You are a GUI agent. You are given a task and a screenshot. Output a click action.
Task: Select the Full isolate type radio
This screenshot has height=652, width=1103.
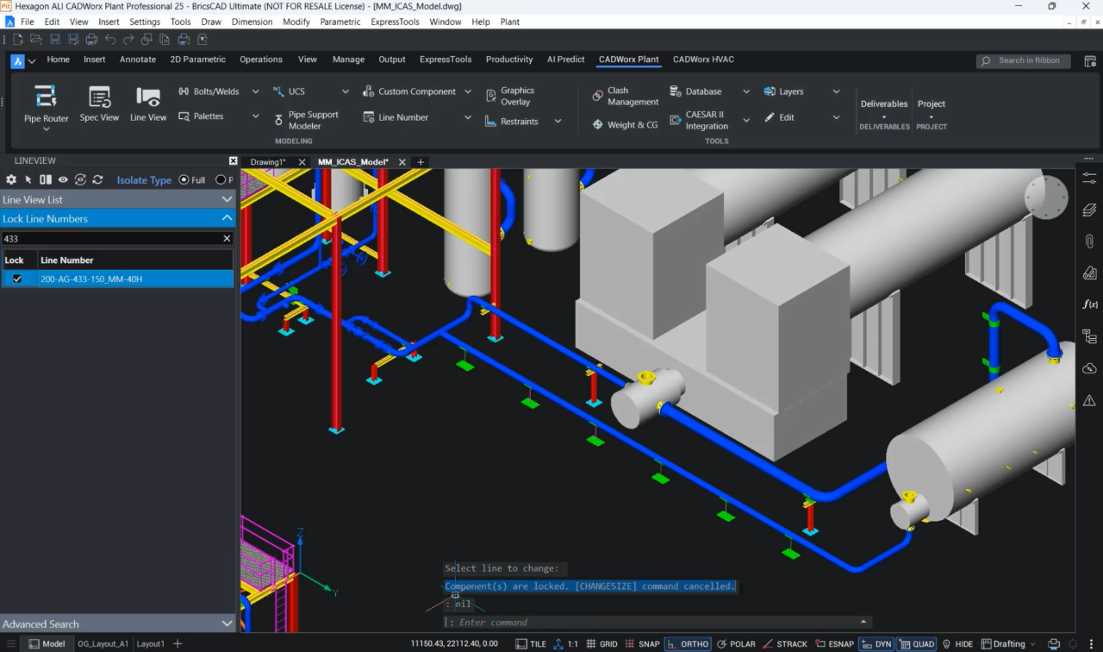tap(184, 180)
